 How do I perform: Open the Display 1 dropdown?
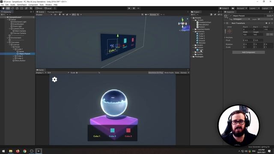[x=41, y=73]
